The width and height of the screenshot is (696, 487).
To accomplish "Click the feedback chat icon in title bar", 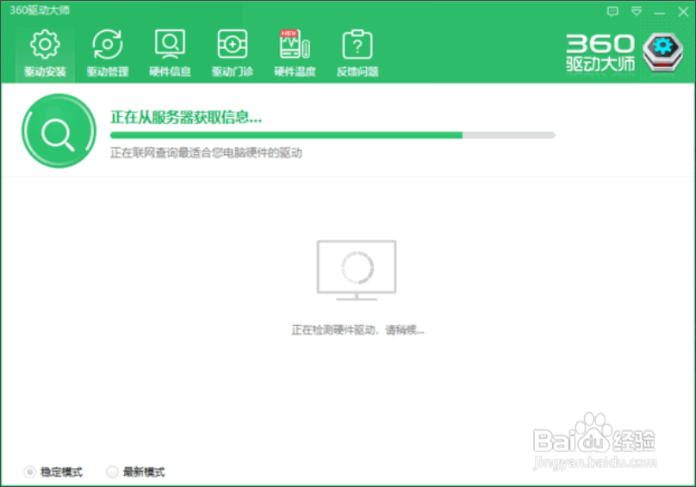I will click(x=612, y=11).
